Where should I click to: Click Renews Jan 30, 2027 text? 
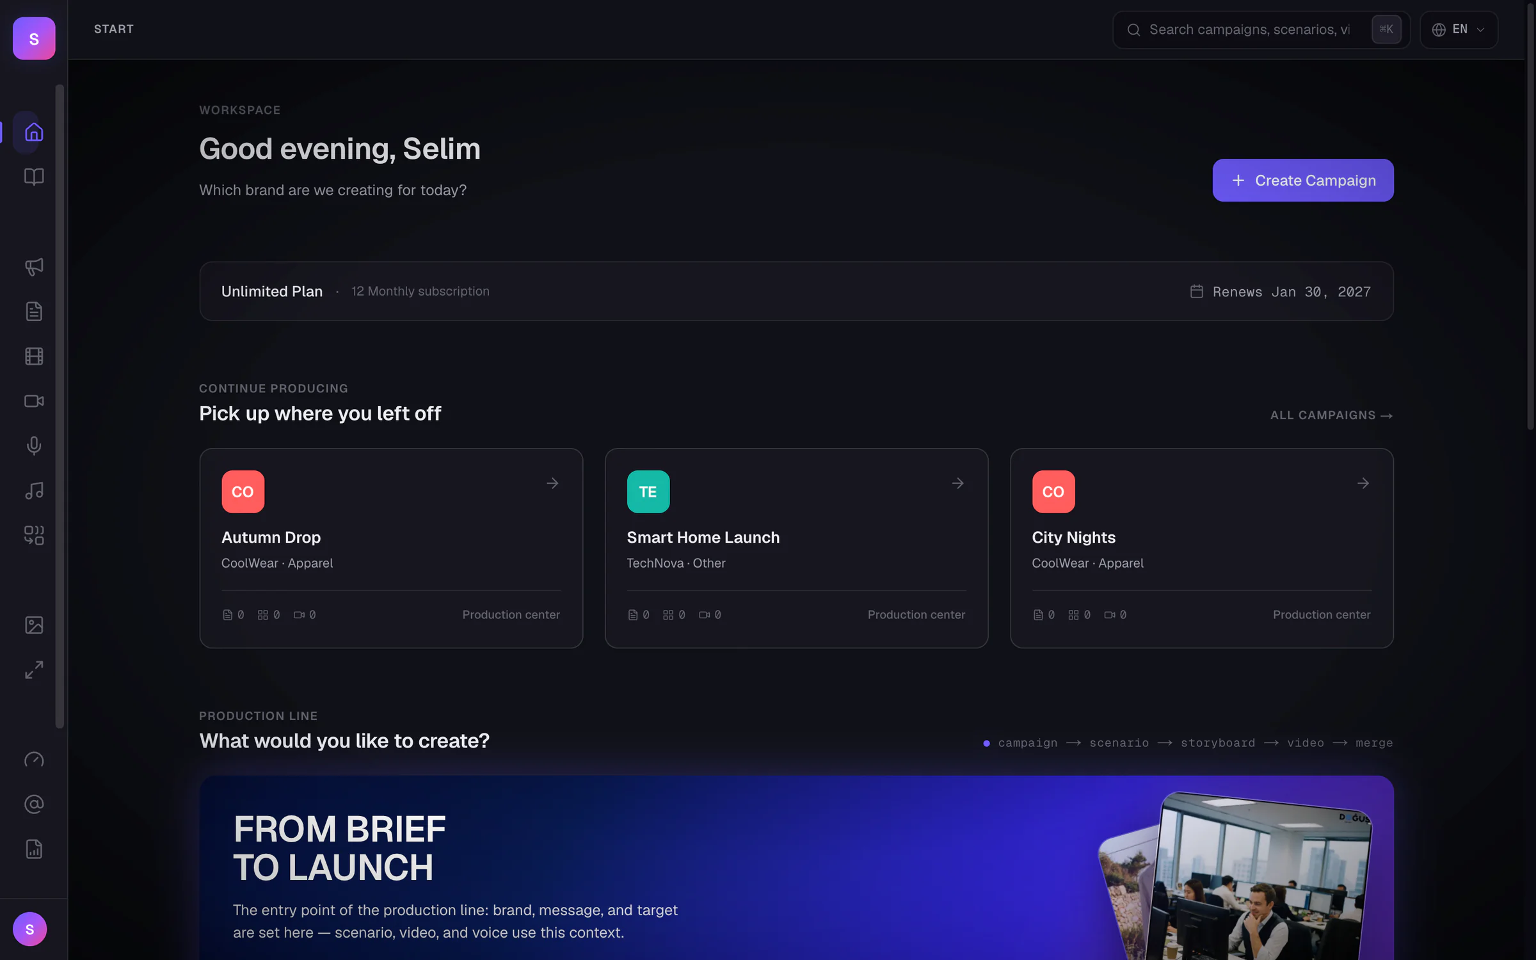pyautogui.click(x=1291, y=292)
